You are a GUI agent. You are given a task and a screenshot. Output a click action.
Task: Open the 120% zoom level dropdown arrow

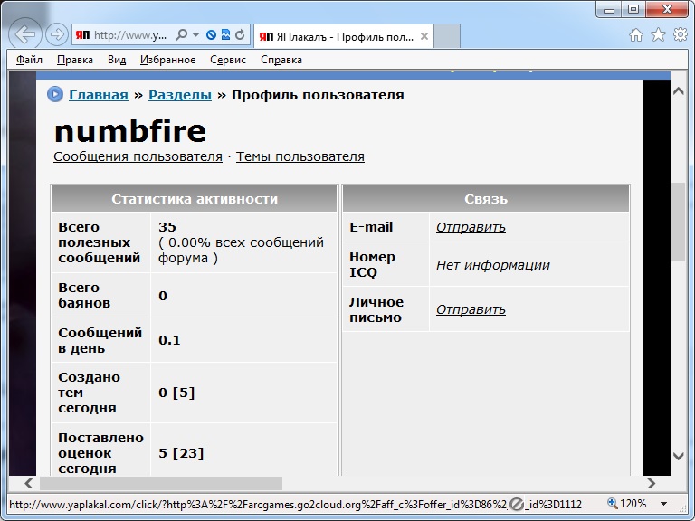click(x=663, y=504)
